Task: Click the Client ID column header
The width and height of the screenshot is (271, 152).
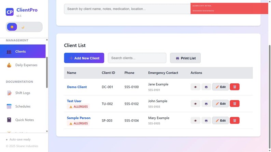Action: click(108, 73)
